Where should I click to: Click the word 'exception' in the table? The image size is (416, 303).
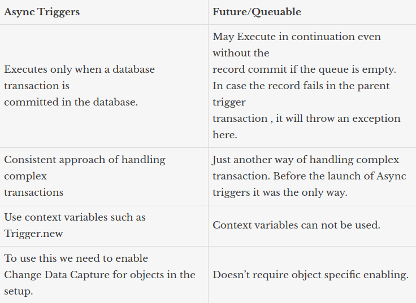(376, 118)
